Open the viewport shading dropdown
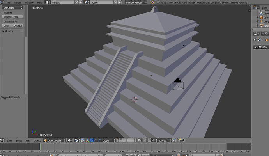This screenshot has height=156, width=269. coord(70,140)
